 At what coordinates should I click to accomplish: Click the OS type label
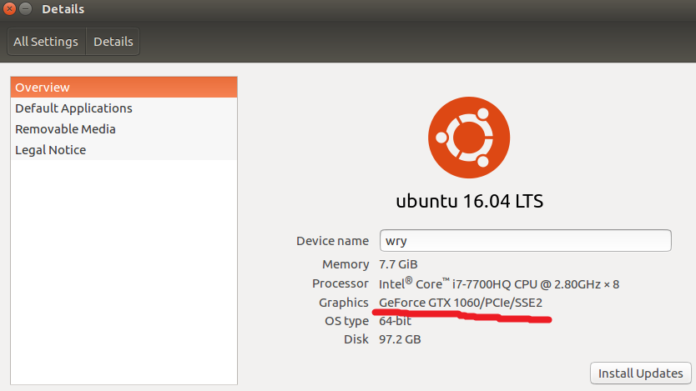[x=346, y=321]
